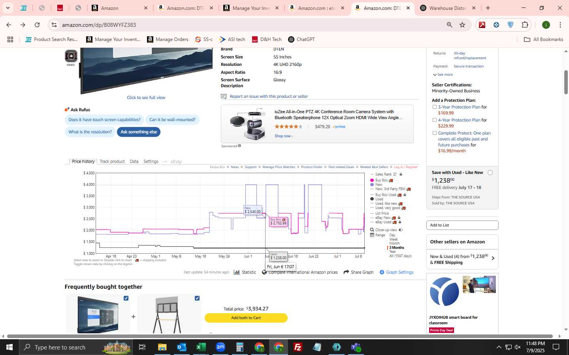
Task: Click site information icon beside URL
Action: [54, 25]
